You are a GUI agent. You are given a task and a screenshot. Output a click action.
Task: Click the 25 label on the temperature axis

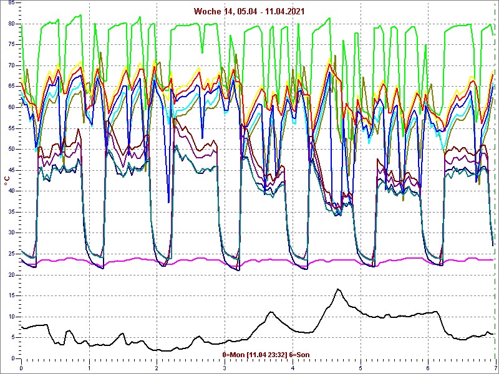(11, 254)
